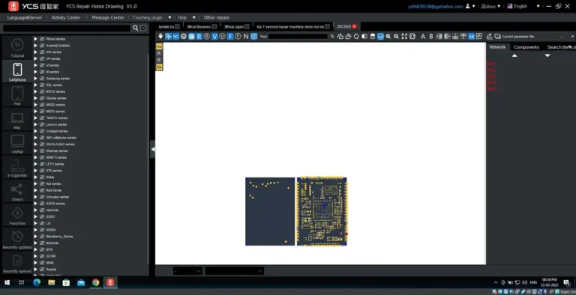Toggle the solid F filter button
This screenshot has height=295, width=576.
(230, 37)
